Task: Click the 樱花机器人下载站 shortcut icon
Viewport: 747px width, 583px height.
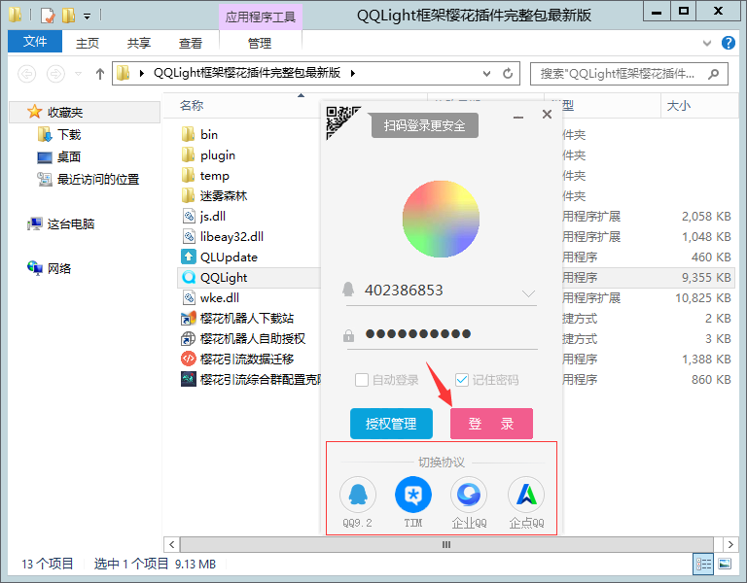Action: (x=189, y=319)
